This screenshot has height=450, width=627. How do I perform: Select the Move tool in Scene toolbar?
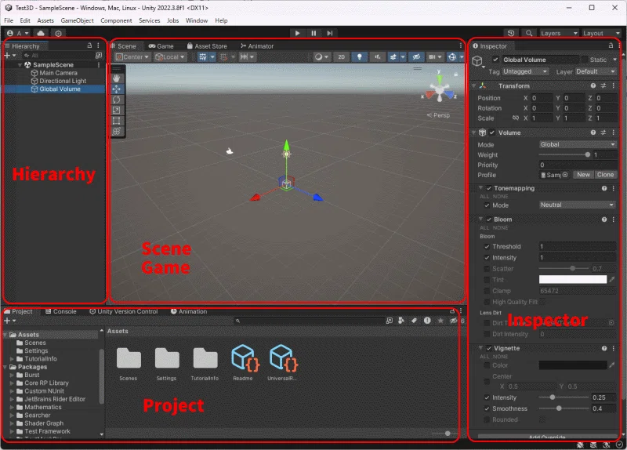[117, 89]
